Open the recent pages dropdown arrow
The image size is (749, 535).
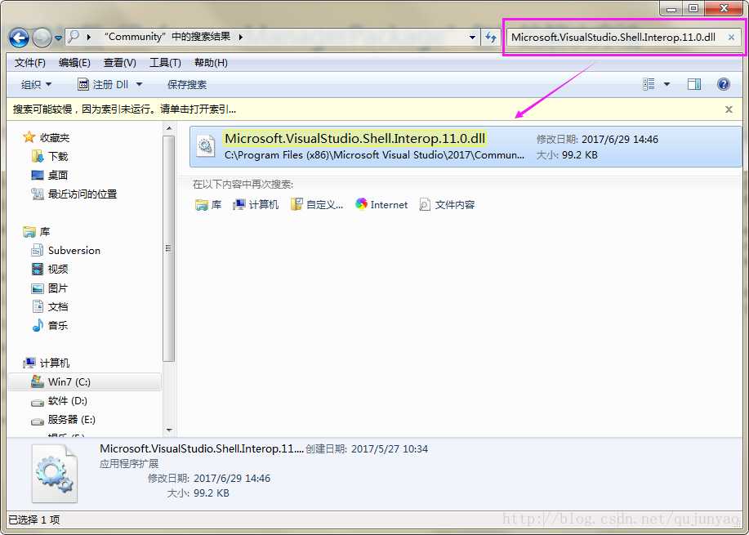[58, 38]
